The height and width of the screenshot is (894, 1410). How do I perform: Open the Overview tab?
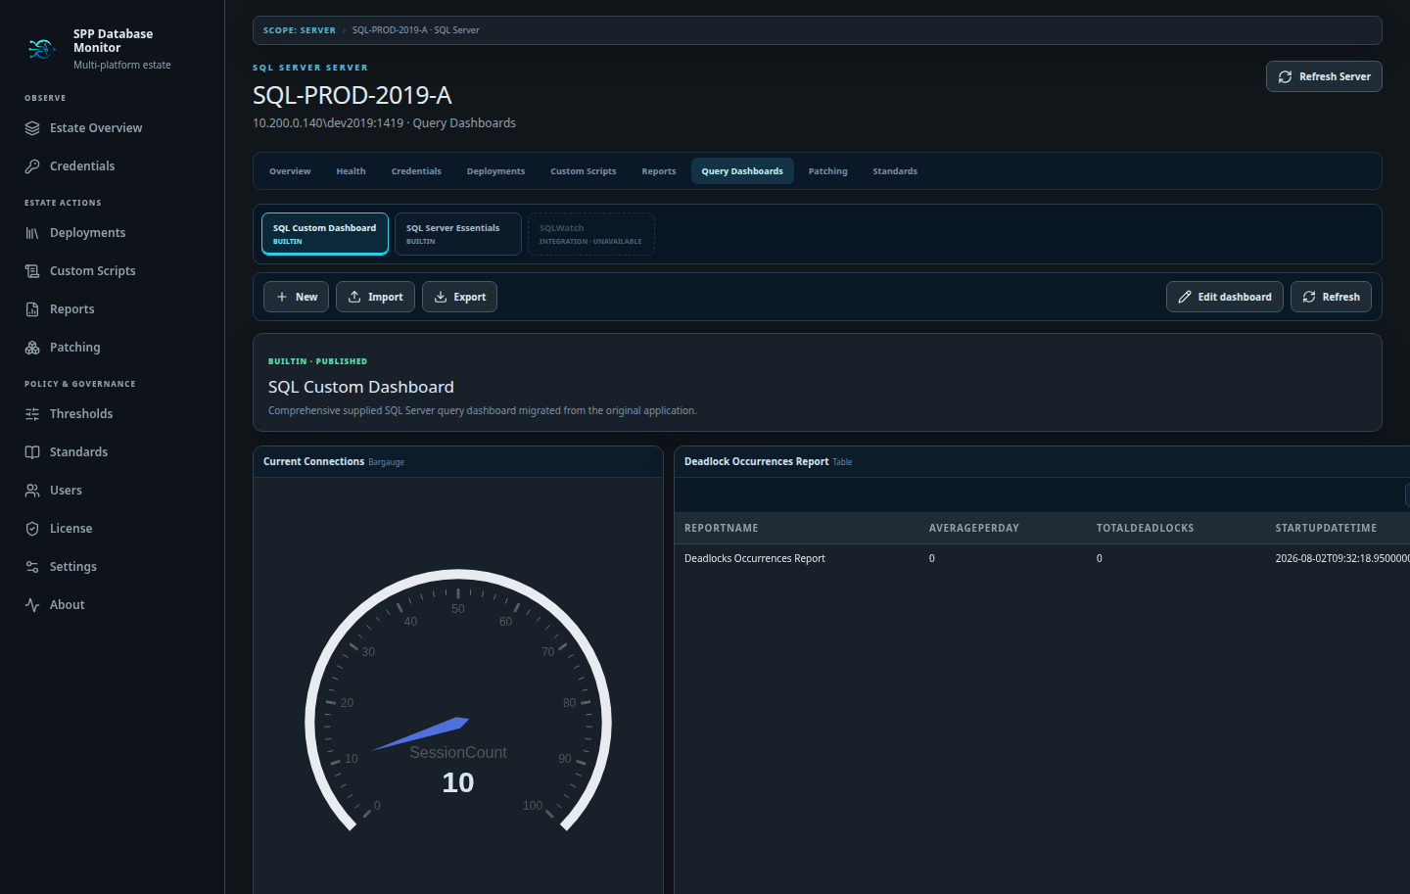tap(290, 171)
